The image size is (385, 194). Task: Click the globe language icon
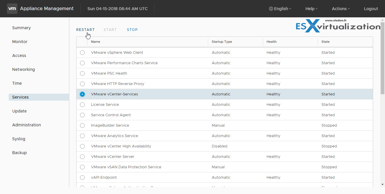(271, 9)
